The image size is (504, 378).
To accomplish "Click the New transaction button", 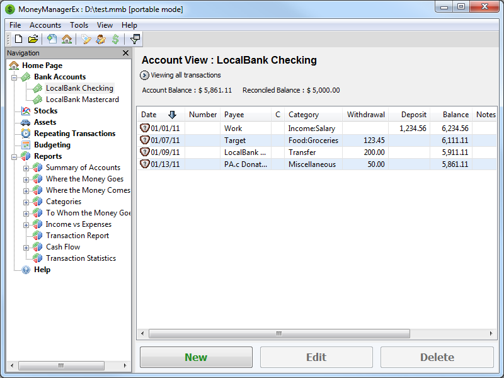I will [196, 357].
